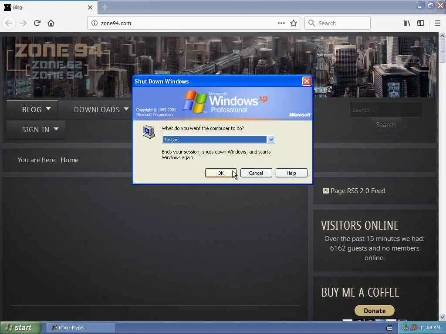Open page actions three-dot menu

point(281,23)
